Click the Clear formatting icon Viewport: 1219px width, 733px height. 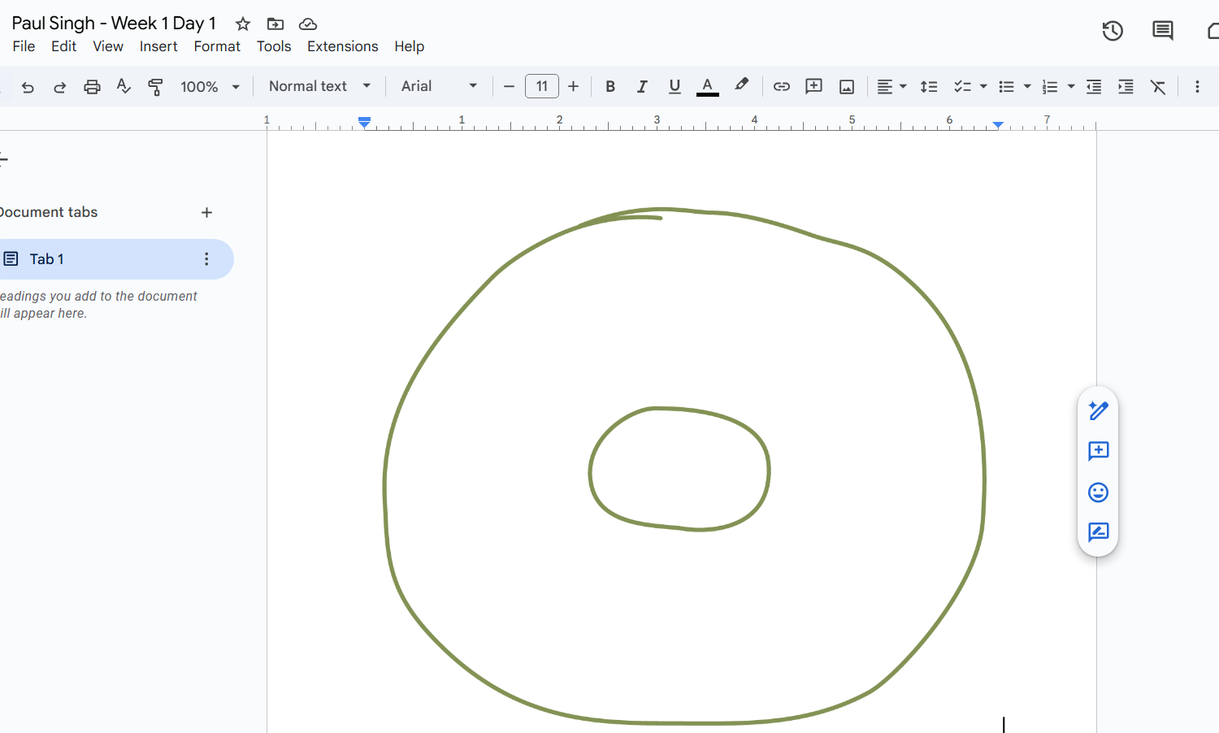point(1157,87)
